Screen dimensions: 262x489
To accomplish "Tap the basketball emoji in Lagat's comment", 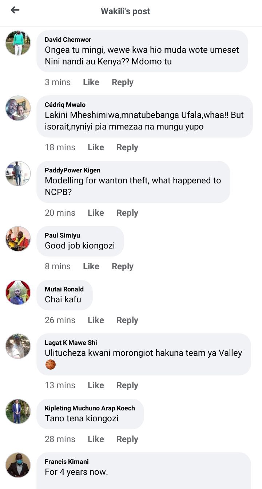I will coord(51,365).
